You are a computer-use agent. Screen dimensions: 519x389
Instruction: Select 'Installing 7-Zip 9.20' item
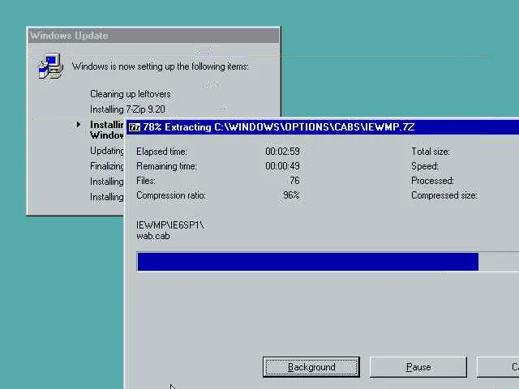[x=127, y=109]
